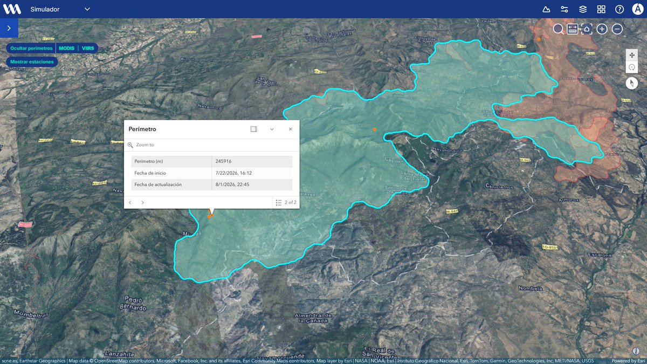Open the '2 of 2' feature list
This screenshot has height=364, width=647.
tap(286, 202)
